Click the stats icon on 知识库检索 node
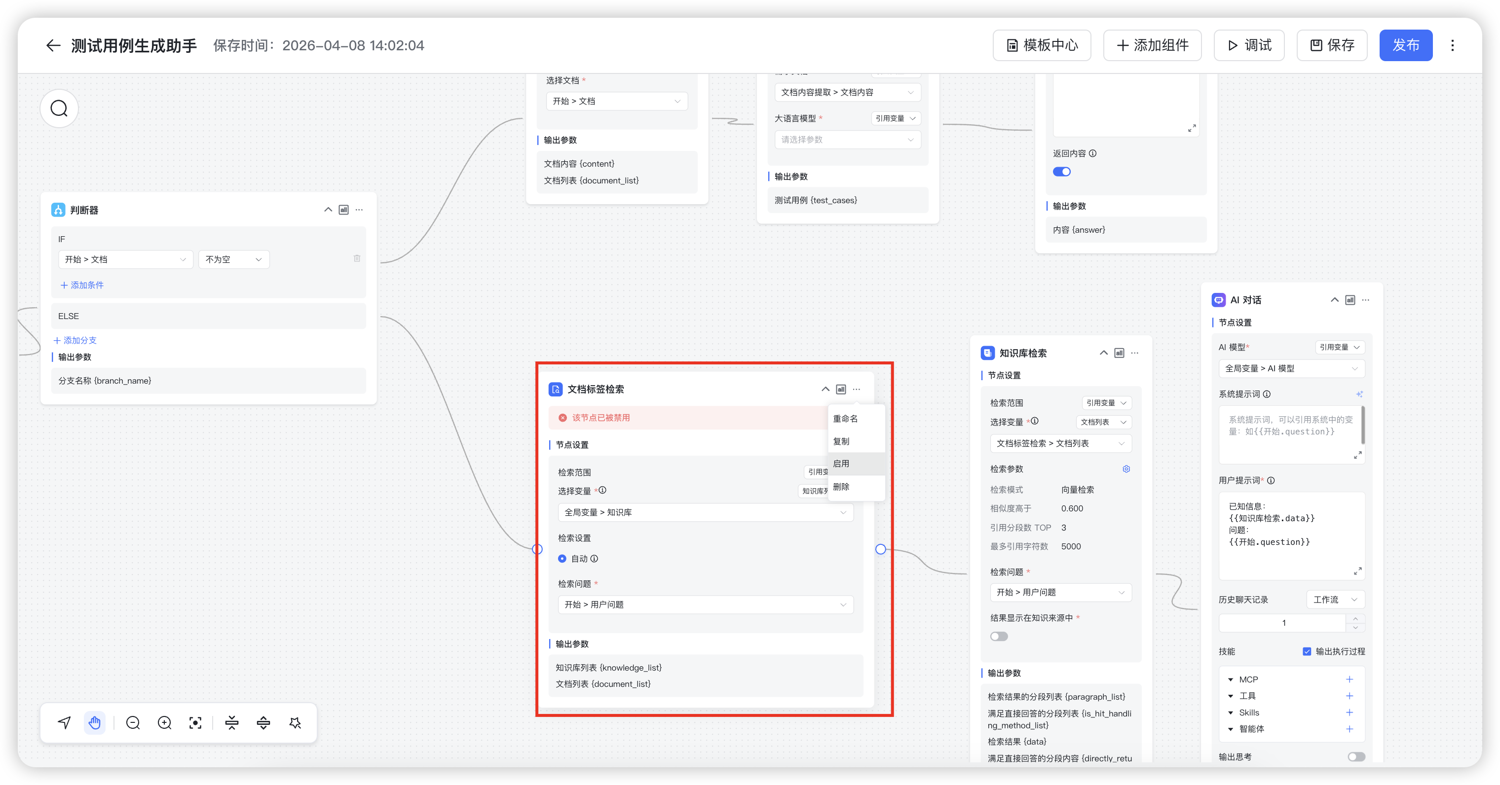 [1119, 353]
